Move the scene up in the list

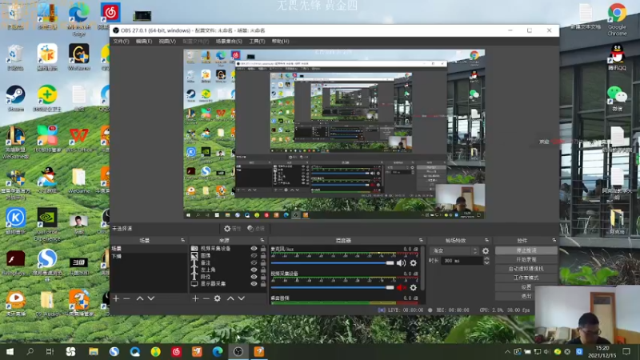coord(140,298)
